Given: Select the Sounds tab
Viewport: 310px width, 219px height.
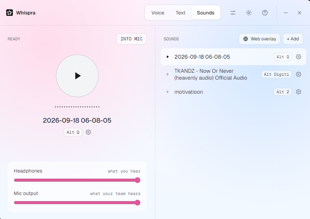Looking at the screenshot, I should (206, 13).
